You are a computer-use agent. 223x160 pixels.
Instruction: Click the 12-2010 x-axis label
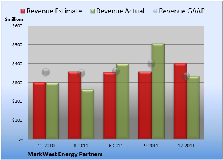pyautogui.click(x=46, y=146)
